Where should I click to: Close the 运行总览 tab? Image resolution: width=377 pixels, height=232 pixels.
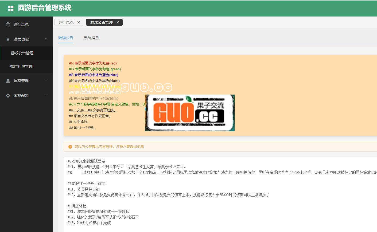tap(79, 22)
